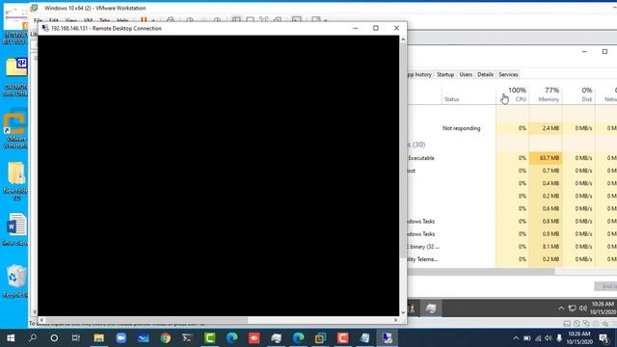Open Remote Desktop Connection title bar icon menu
Screen dimensions: 617x347
pos(45,28)
